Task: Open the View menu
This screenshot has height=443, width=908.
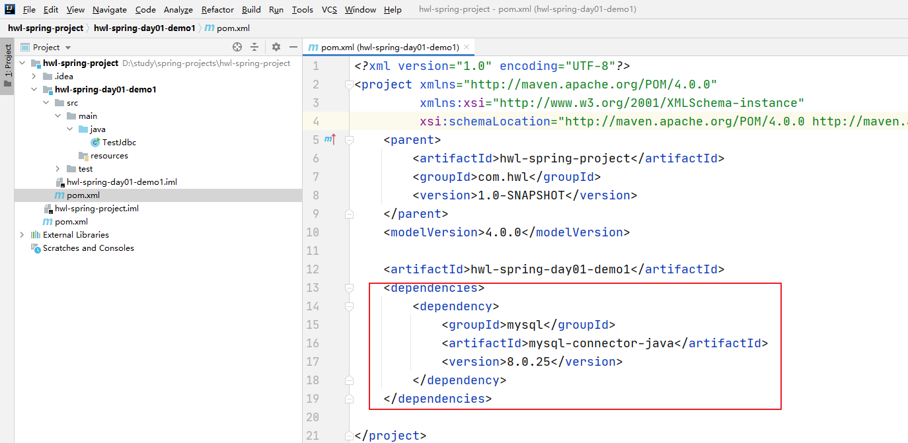Action: pos(75,9)
